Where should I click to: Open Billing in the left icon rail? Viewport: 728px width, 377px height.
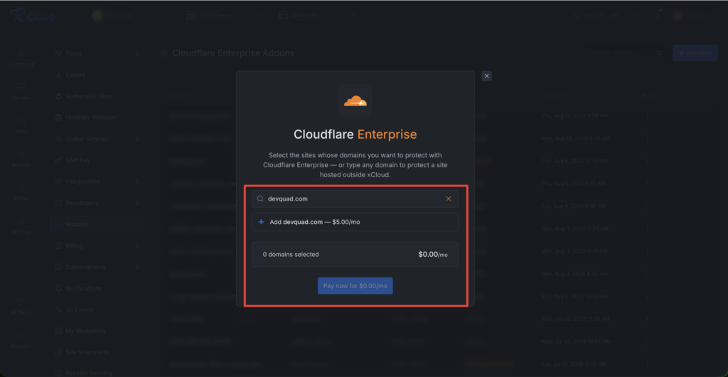coord(21,193)
